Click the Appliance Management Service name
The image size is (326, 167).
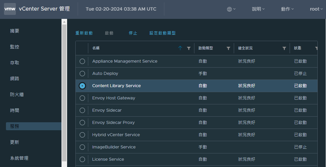tap(125, 61)
